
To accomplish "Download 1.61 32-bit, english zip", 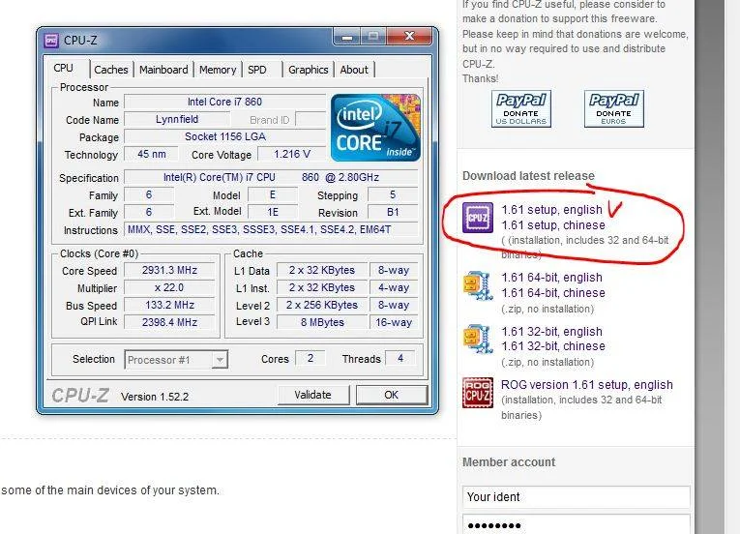I will (x=551, y=332).
